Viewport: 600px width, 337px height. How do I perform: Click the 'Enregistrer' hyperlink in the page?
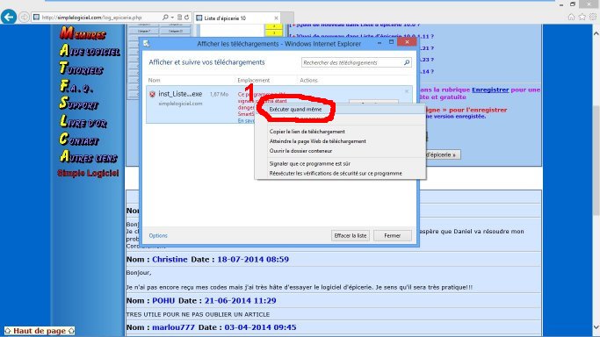tap(490, 90)
